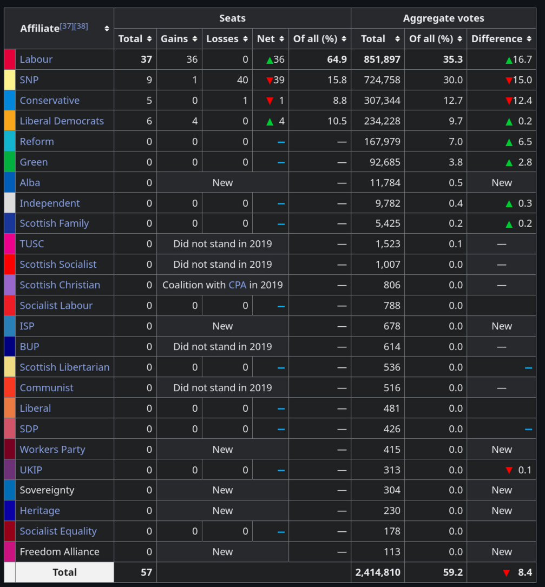Open the Scottish Christian link
Image resolution: width=545 pixels, height=587 pixels.
[x=60, y=285]
